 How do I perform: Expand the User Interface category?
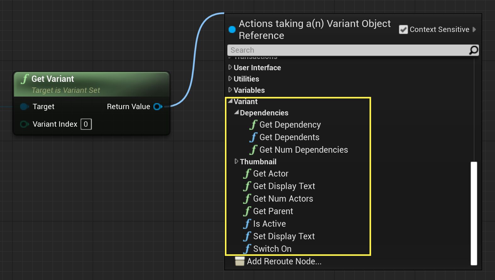point(230,67)
